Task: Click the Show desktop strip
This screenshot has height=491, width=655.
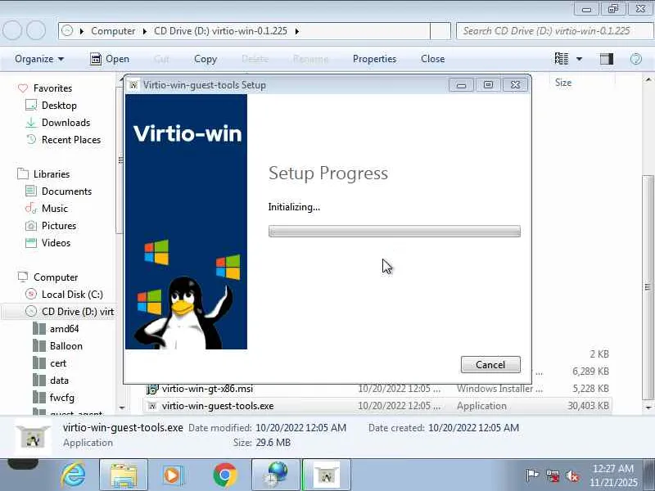Action: click(650, 475)
